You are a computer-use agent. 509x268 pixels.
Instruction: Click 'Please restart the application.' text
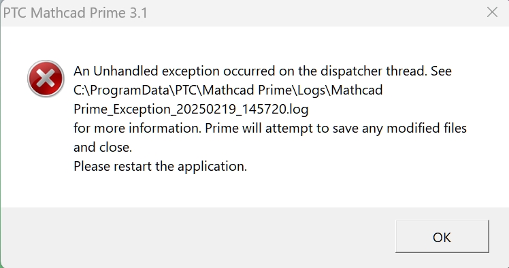(x=160, y=167)
